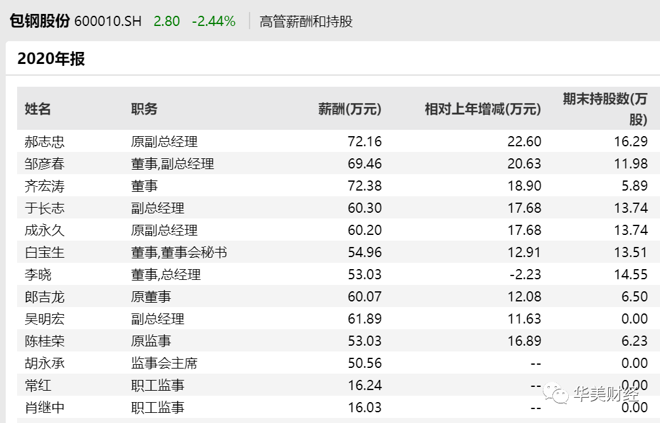Open the 高管薪酬和持股 tab

pyautogui.click(x=306, y=22)
